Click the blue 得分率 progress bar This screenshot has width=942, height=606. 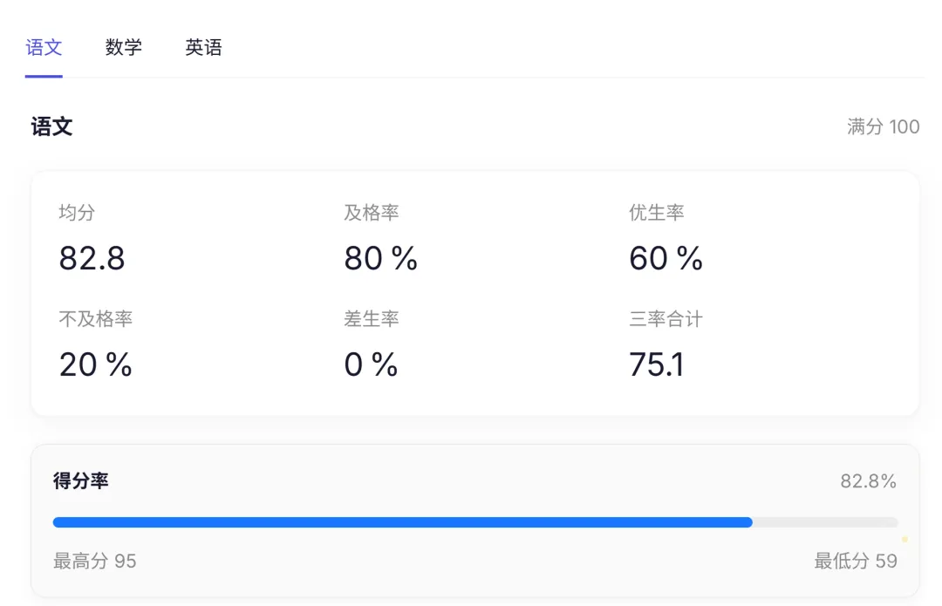click(402, 522)
